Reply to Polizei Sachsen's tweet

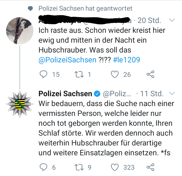tap(44, 167)
